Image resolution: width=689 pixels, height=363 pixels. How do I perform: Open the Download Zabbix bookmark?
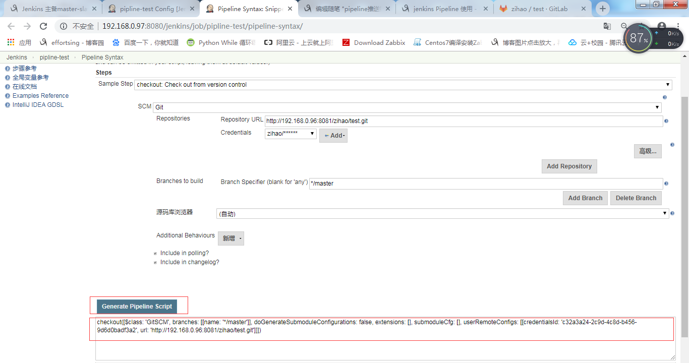pos(374,42)
